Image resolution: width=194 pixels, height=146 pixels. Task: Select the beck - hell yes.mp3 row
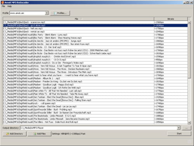(95, 29)
